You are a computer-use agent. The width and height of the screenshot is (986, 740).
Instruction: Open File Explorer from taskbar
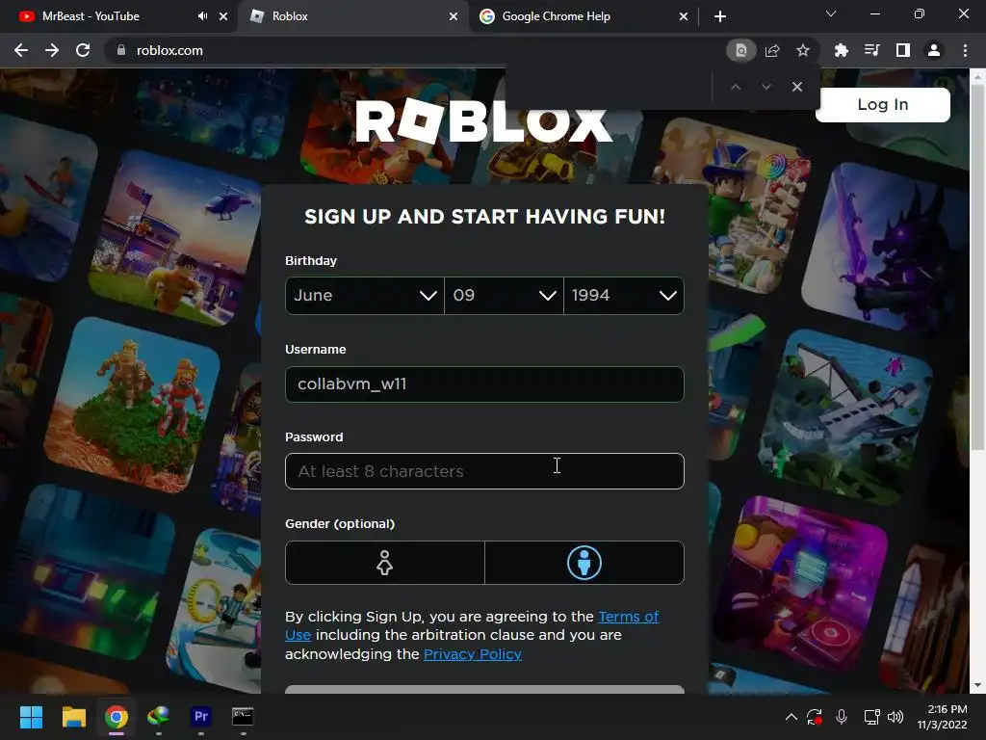[73, 717]
